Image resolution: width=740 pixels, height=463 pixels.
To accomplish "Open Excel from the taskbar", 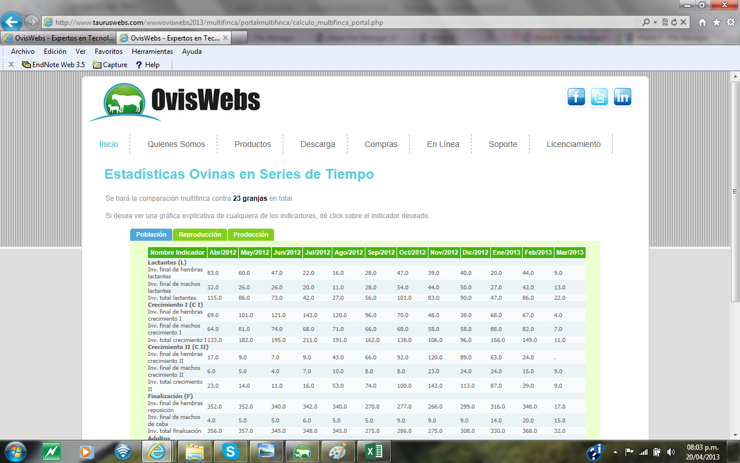I will coord(370,451).
